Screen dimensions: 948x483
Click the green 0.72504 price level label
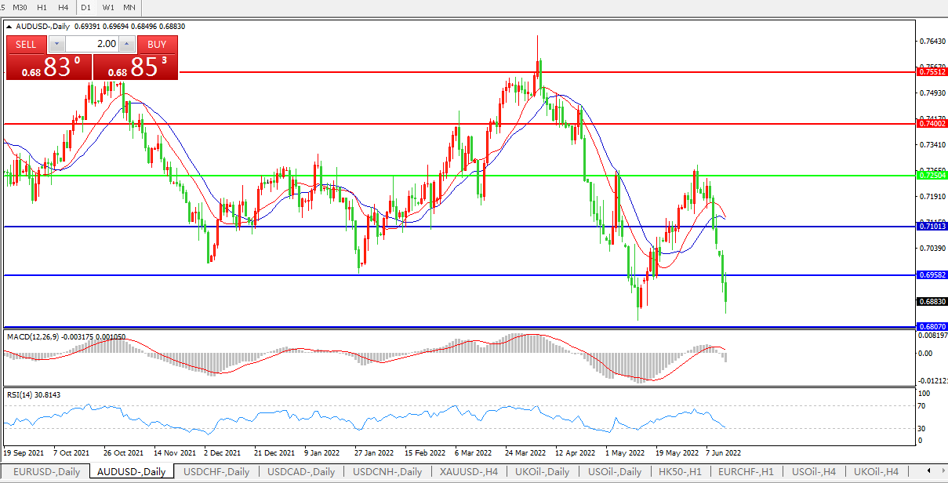932,175
